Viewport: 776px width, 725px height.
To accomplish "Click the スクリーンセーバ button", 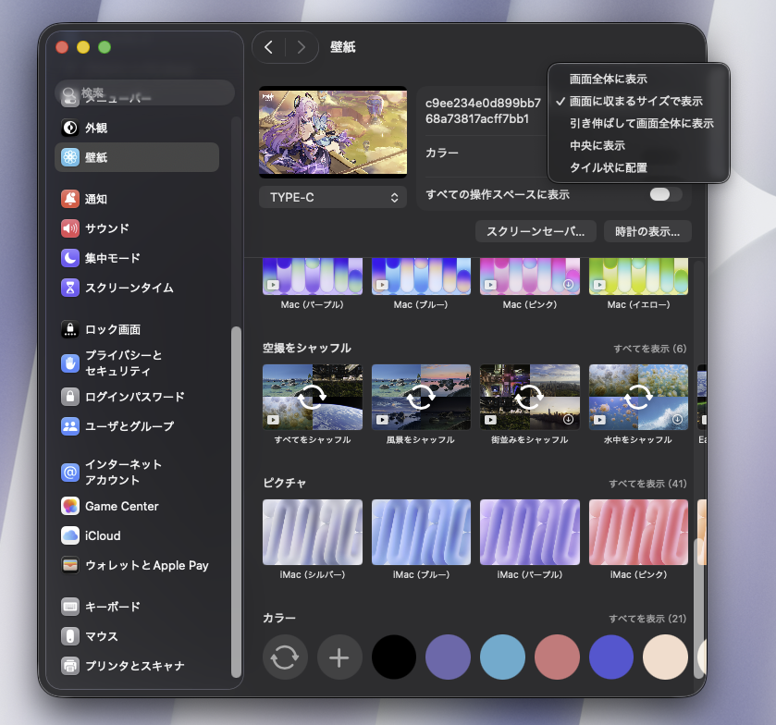I will point(536,231).
